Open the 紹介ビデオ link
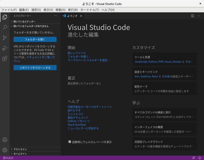The image size is (204, 160). (74, 110)
